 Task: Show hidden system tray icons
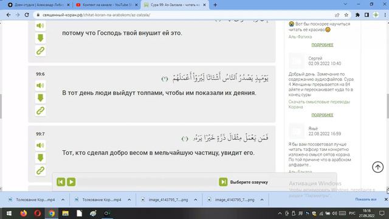280,214
